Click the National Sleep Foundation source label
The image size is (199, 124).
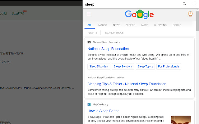click(107, 42)
